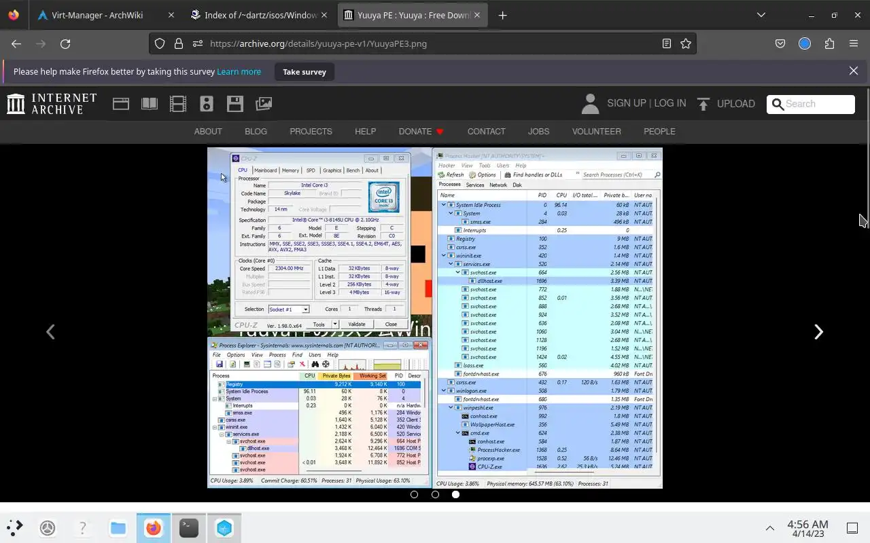
Task: Toggle Firefox reader view
Action: point(667,43)
